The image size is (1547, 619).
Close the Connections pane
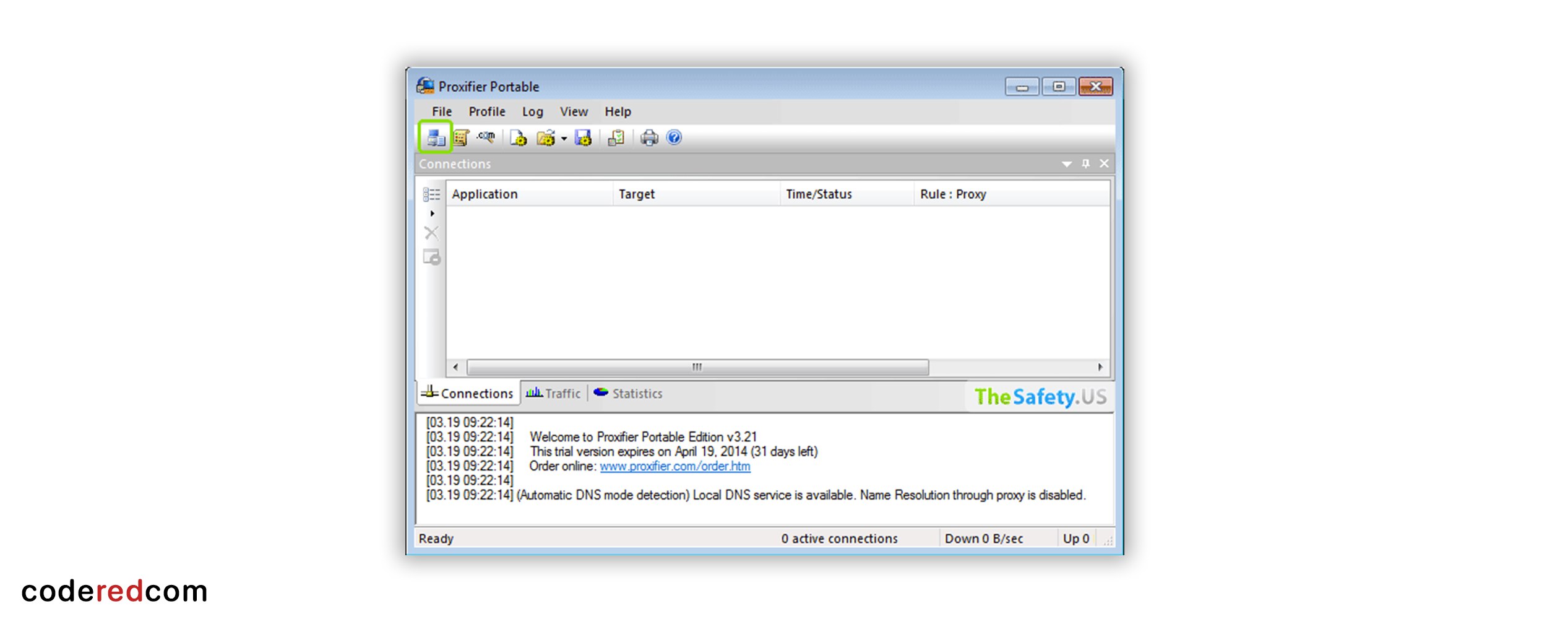[x=1105, y=163]
